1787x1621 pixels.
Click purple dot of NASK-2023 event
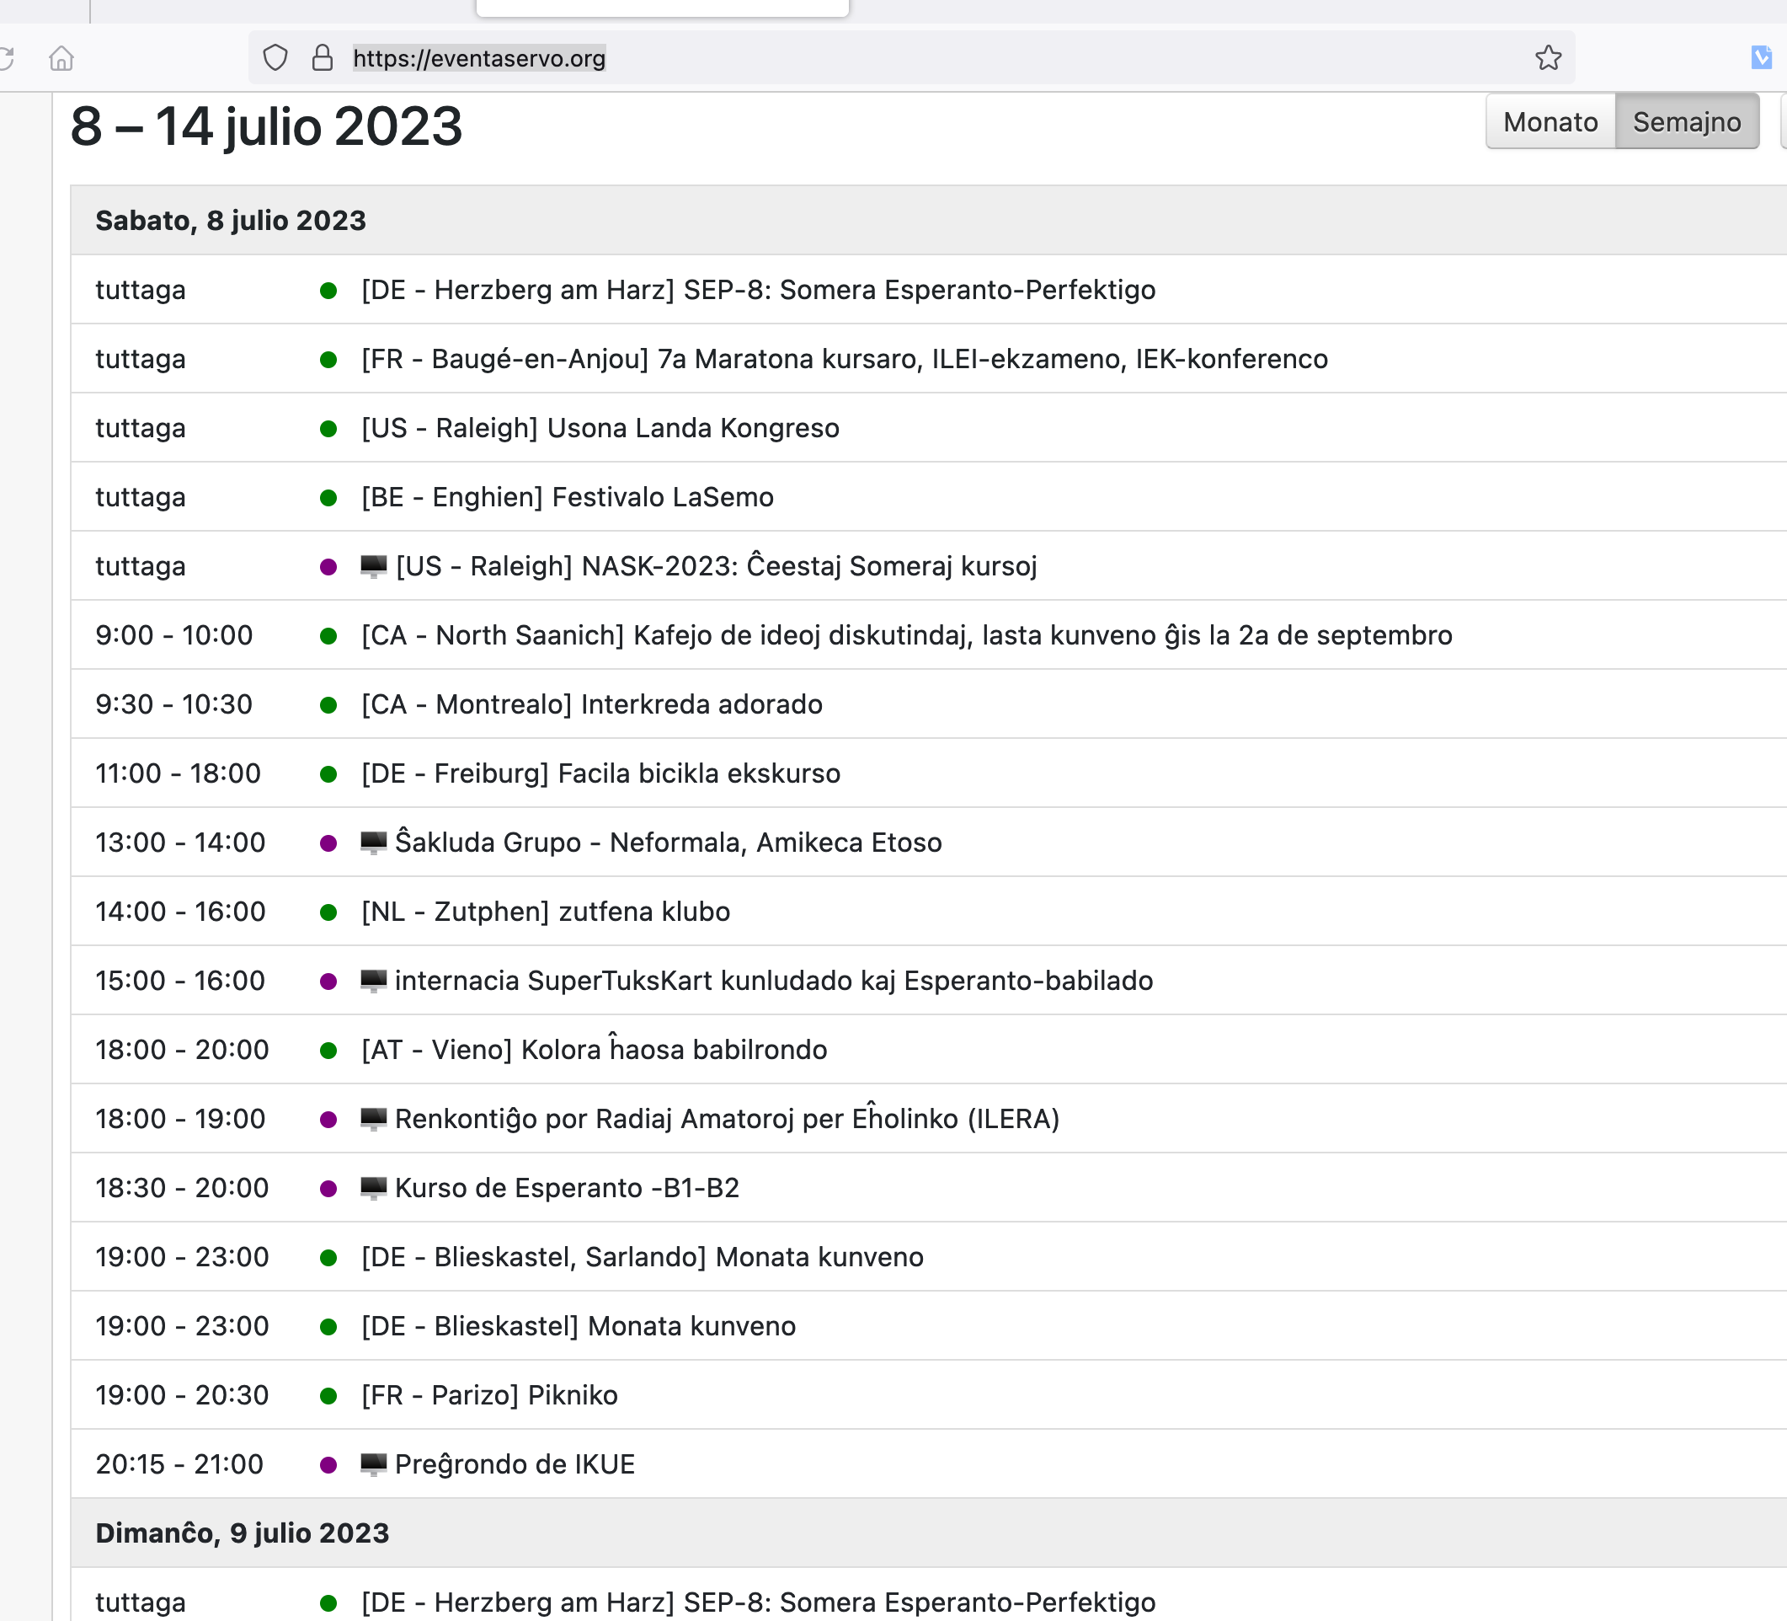(328, 568)
